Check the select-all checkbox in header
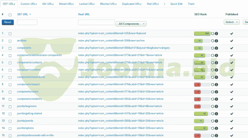This screenshot has height=138, width=248. pos(10,15)
